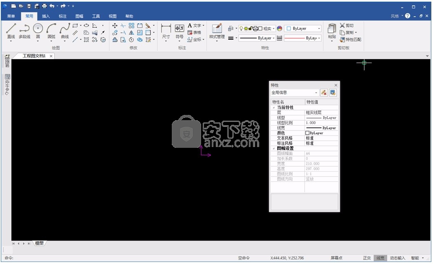Click the undo arrow in quick access bar
This screenshot has height=264, width=433.
pos(52,6)
